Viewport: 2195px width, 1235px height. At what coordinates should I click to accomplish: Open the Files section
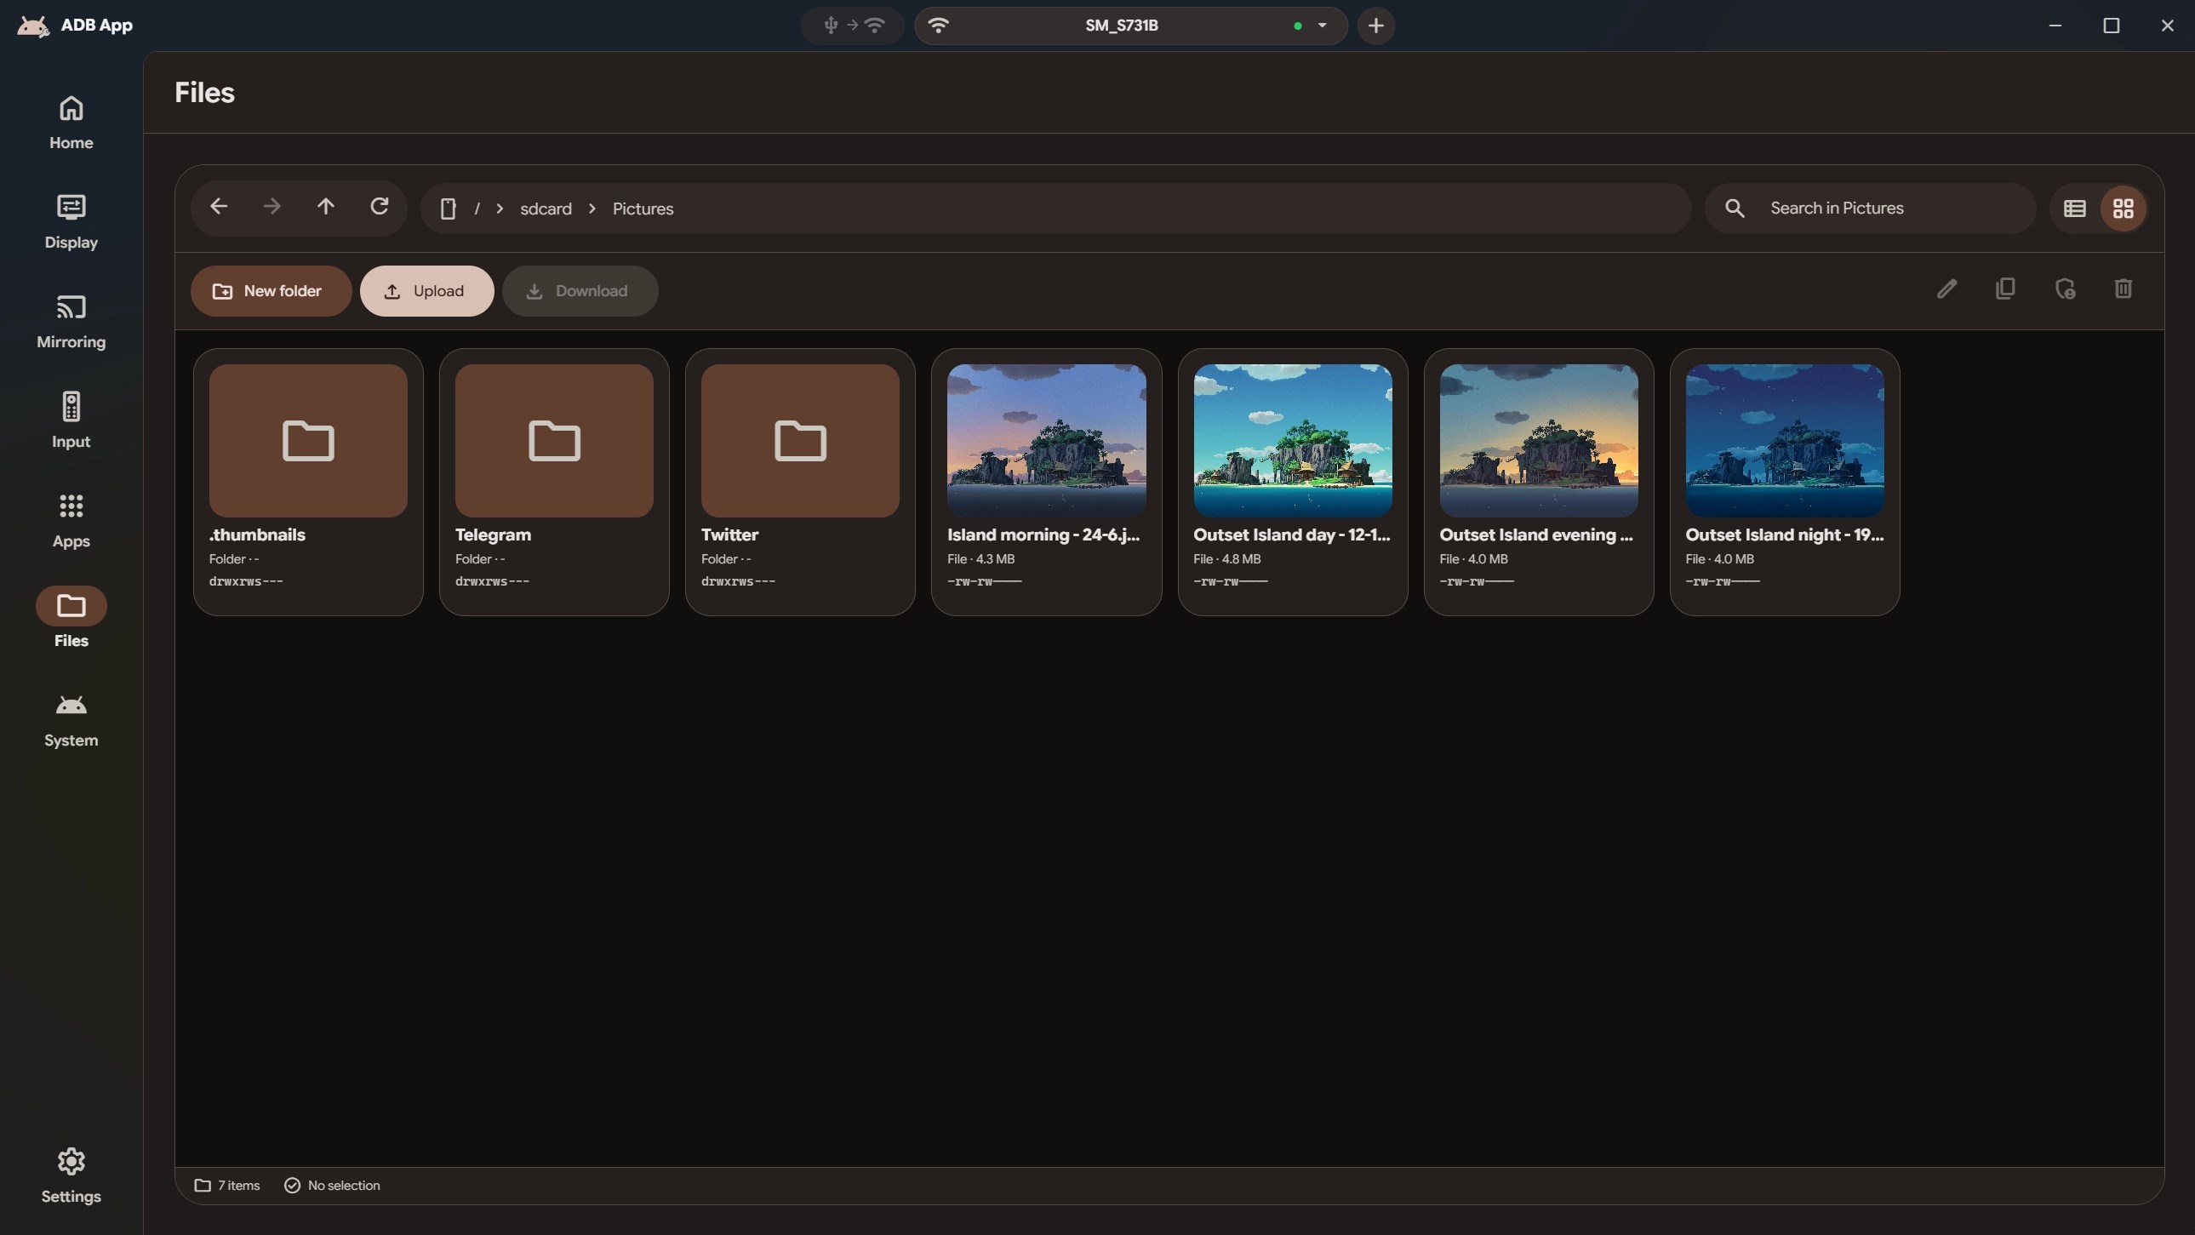71,620
